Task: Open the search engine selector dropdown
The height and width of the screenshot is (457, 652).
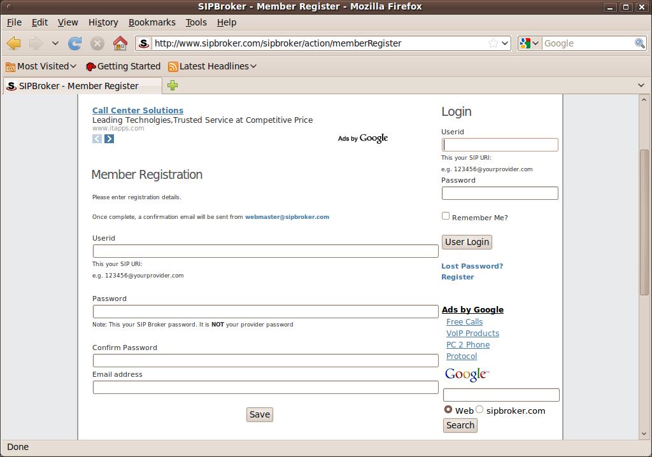Action: (530, 43)
